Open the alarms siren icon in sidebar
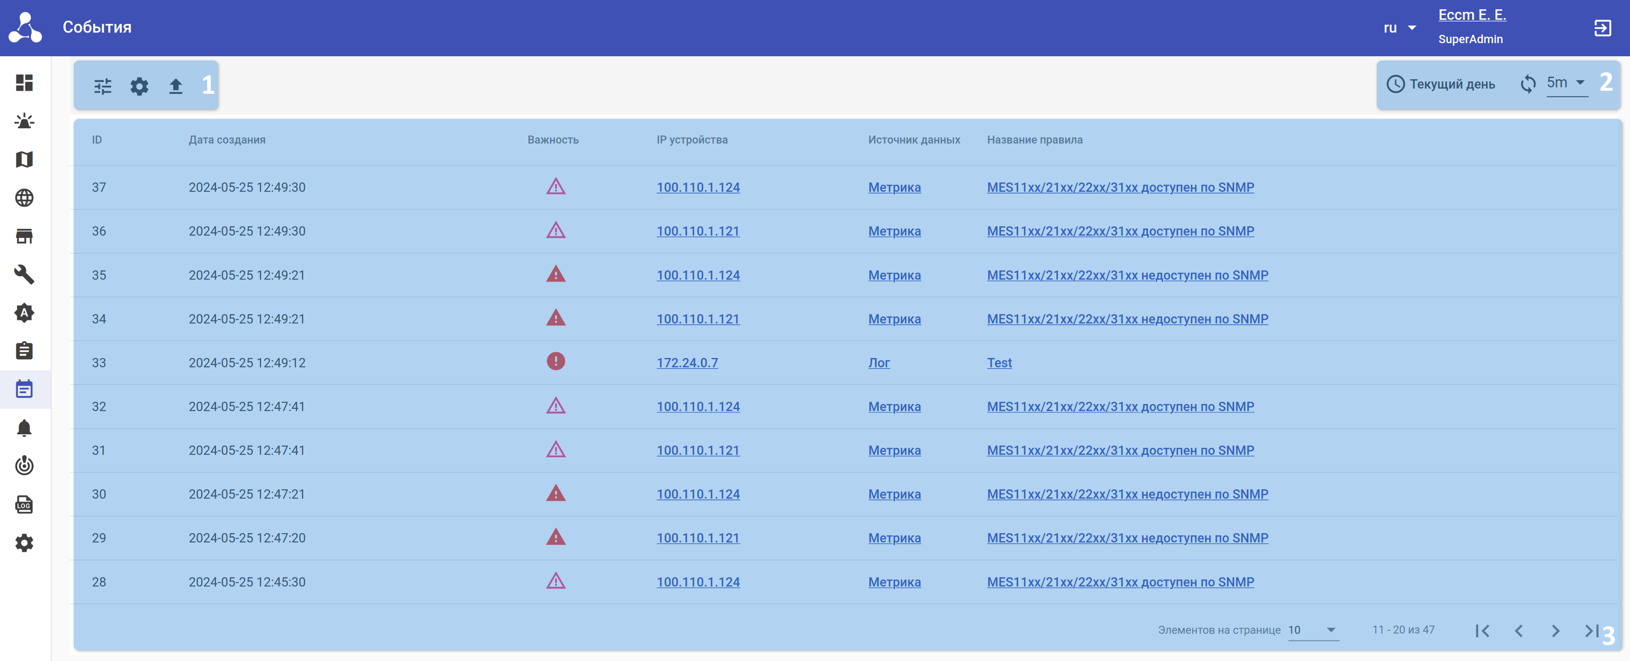The image size is (1630, 661). [x=24, y=121]
